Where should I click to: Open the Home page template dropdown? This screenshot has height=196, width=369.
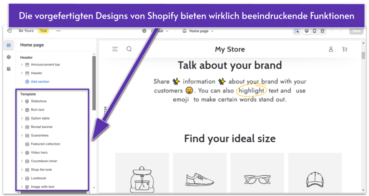click(198, 31)
